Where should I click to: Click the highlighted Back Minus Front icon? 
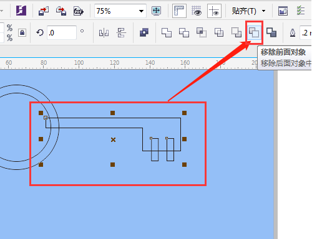254,32
